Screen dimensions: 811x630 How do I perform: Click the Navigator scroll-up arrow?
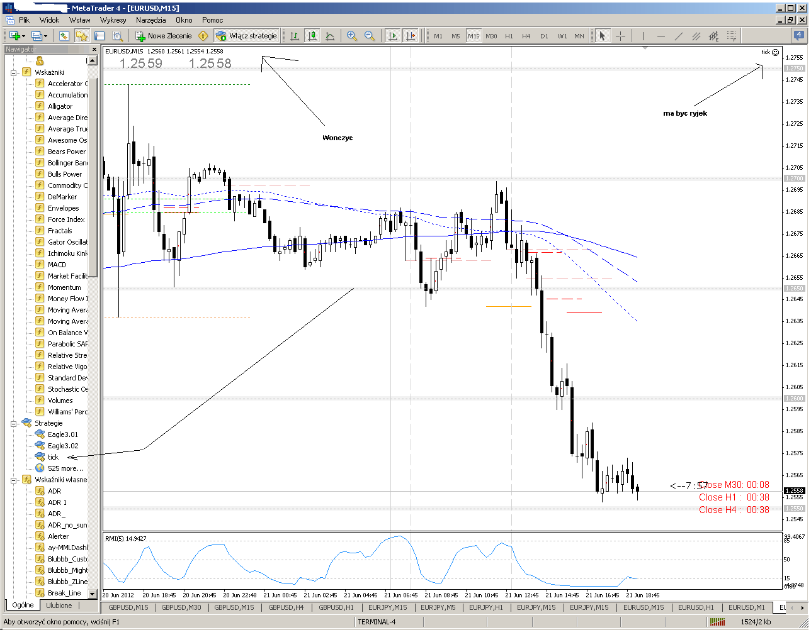[x=93, y=61]
